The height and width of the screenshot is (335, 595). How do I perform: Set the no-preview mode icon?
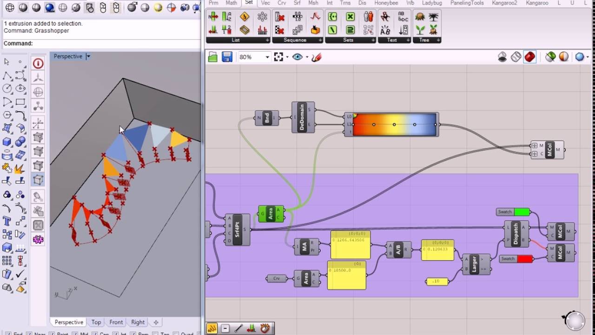[502, 57]
